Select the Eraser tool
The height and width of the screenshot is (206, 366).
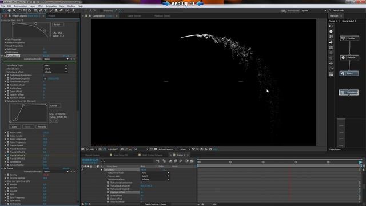point(61,10)
